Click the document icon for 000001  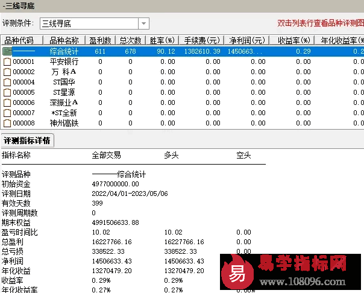[x=7, y=61]
